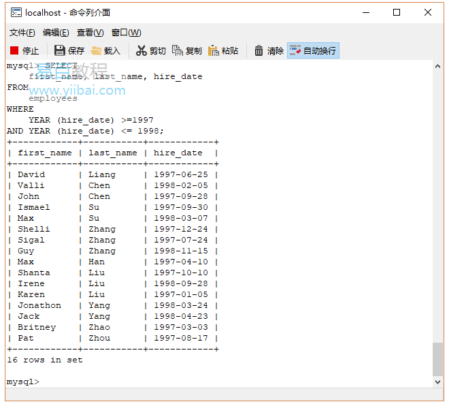Screen dimensions: 449x404
Task: Click the vertical scrollbar thumb
Action: 437,359
